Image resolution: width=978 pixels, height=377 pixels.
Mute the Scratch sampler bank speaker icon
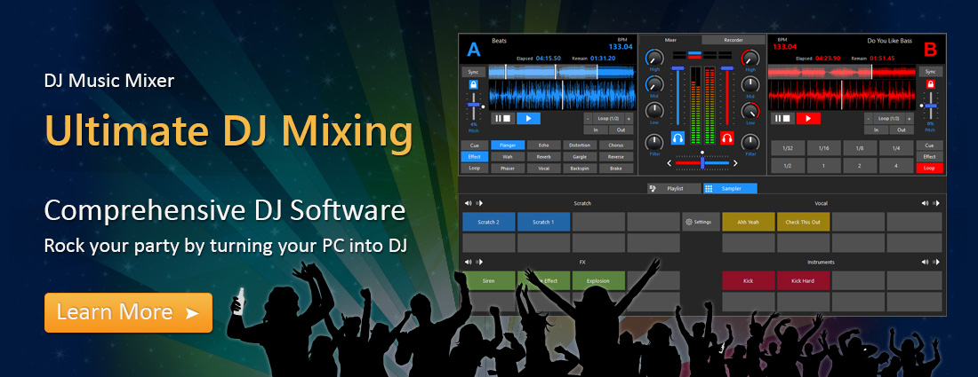coord(469,203)
